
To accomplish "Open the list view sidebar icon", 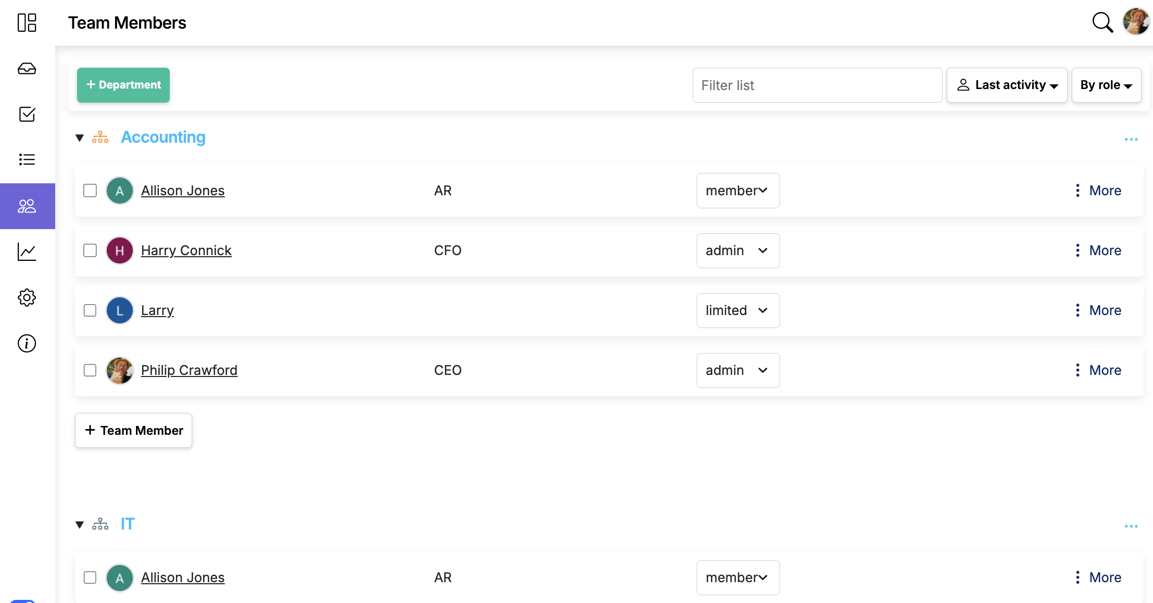I will [27, 159].
